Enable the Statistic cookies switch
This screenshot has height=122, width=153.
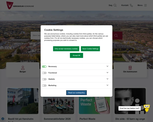44,79
